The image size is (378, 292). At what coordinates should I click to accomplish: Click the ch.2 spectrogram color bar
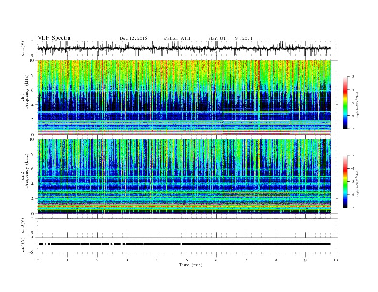[x=346, y=182]
